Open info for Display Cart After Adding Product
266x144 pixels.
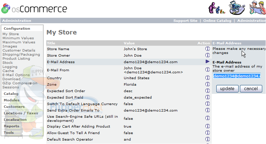pos(207,126)
